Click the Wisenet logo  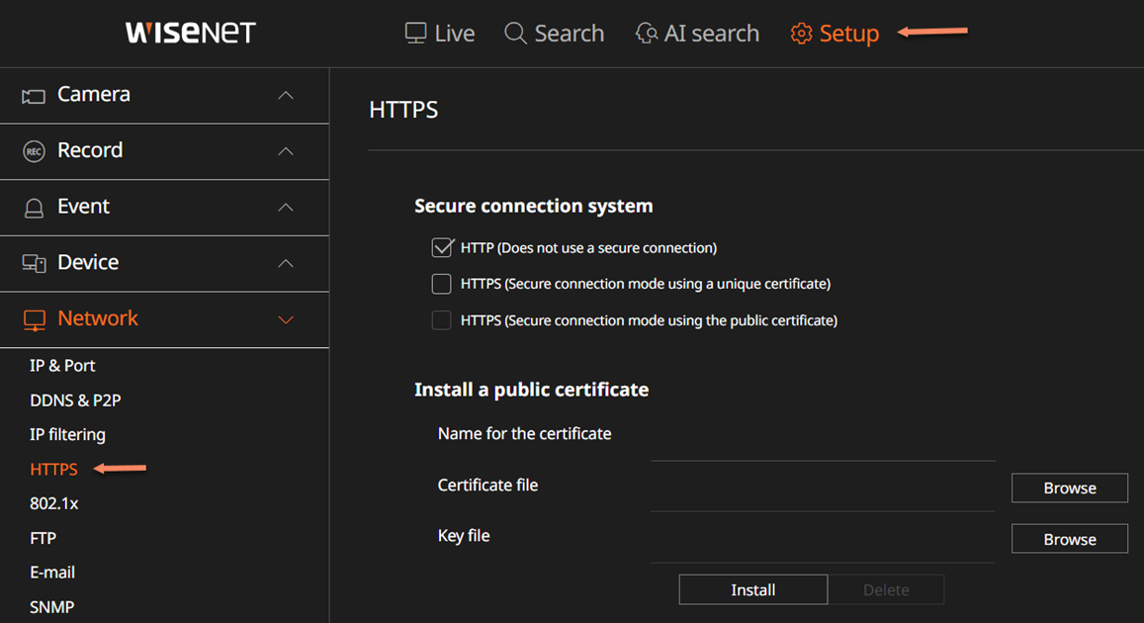[x=191, y=33]
